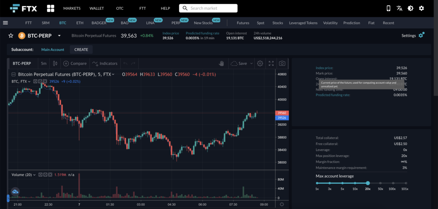
Task: Collapse the legend with the minus box
Action: (x=13, y=74)
